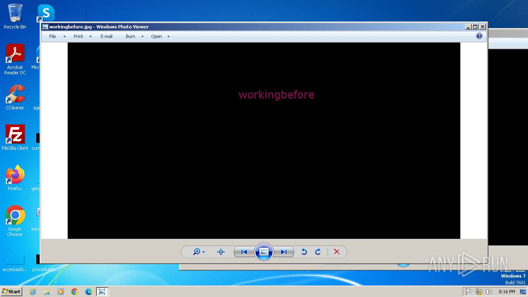This screenshot has width=528, height=297.
Task: Maximize the Photo Viewer window
Action: pos(475,27)
